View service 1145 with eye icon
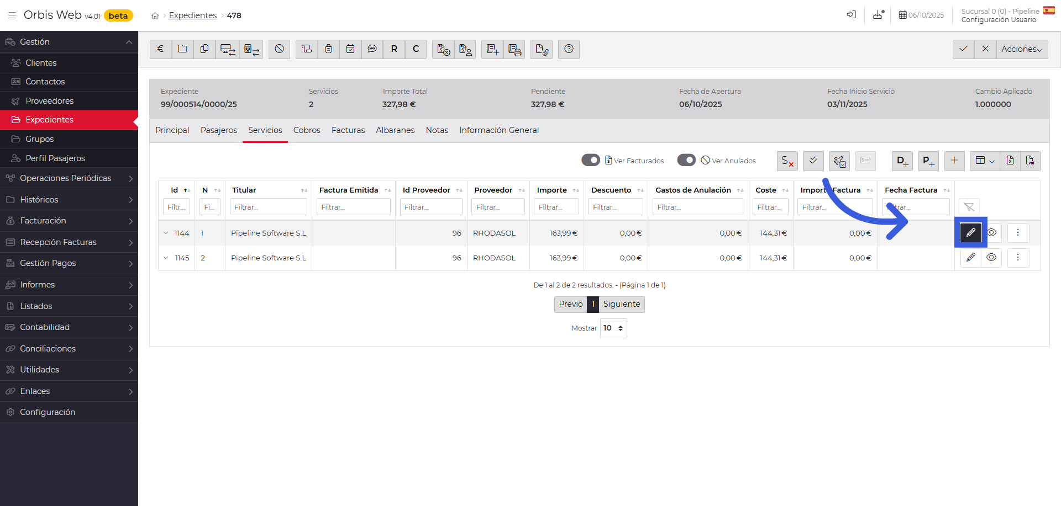Viewport: 1061px width, 506px height. [991, 258]
